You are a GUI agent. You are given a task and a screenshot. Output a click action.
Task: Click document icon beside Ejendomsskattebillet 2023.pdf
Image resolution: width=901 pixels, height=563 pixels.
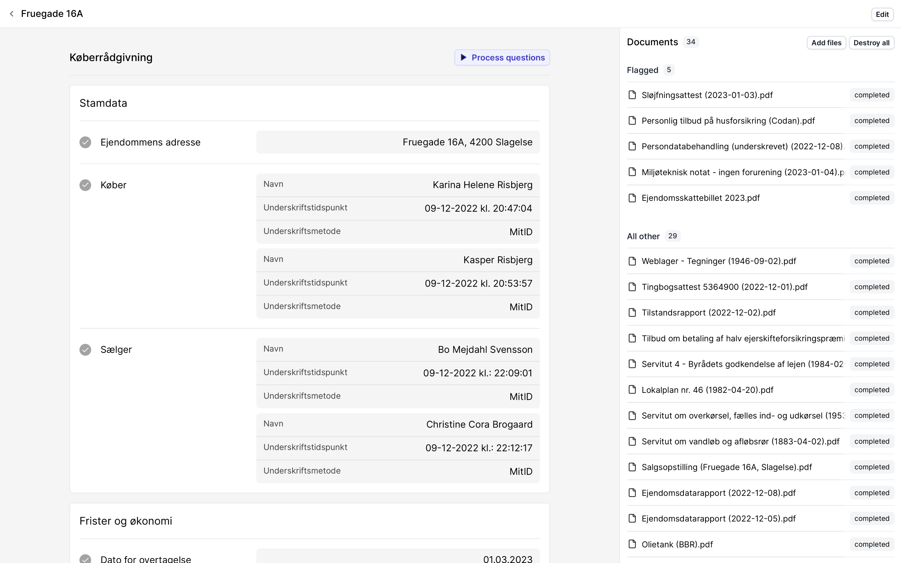[x=632, y=198]
